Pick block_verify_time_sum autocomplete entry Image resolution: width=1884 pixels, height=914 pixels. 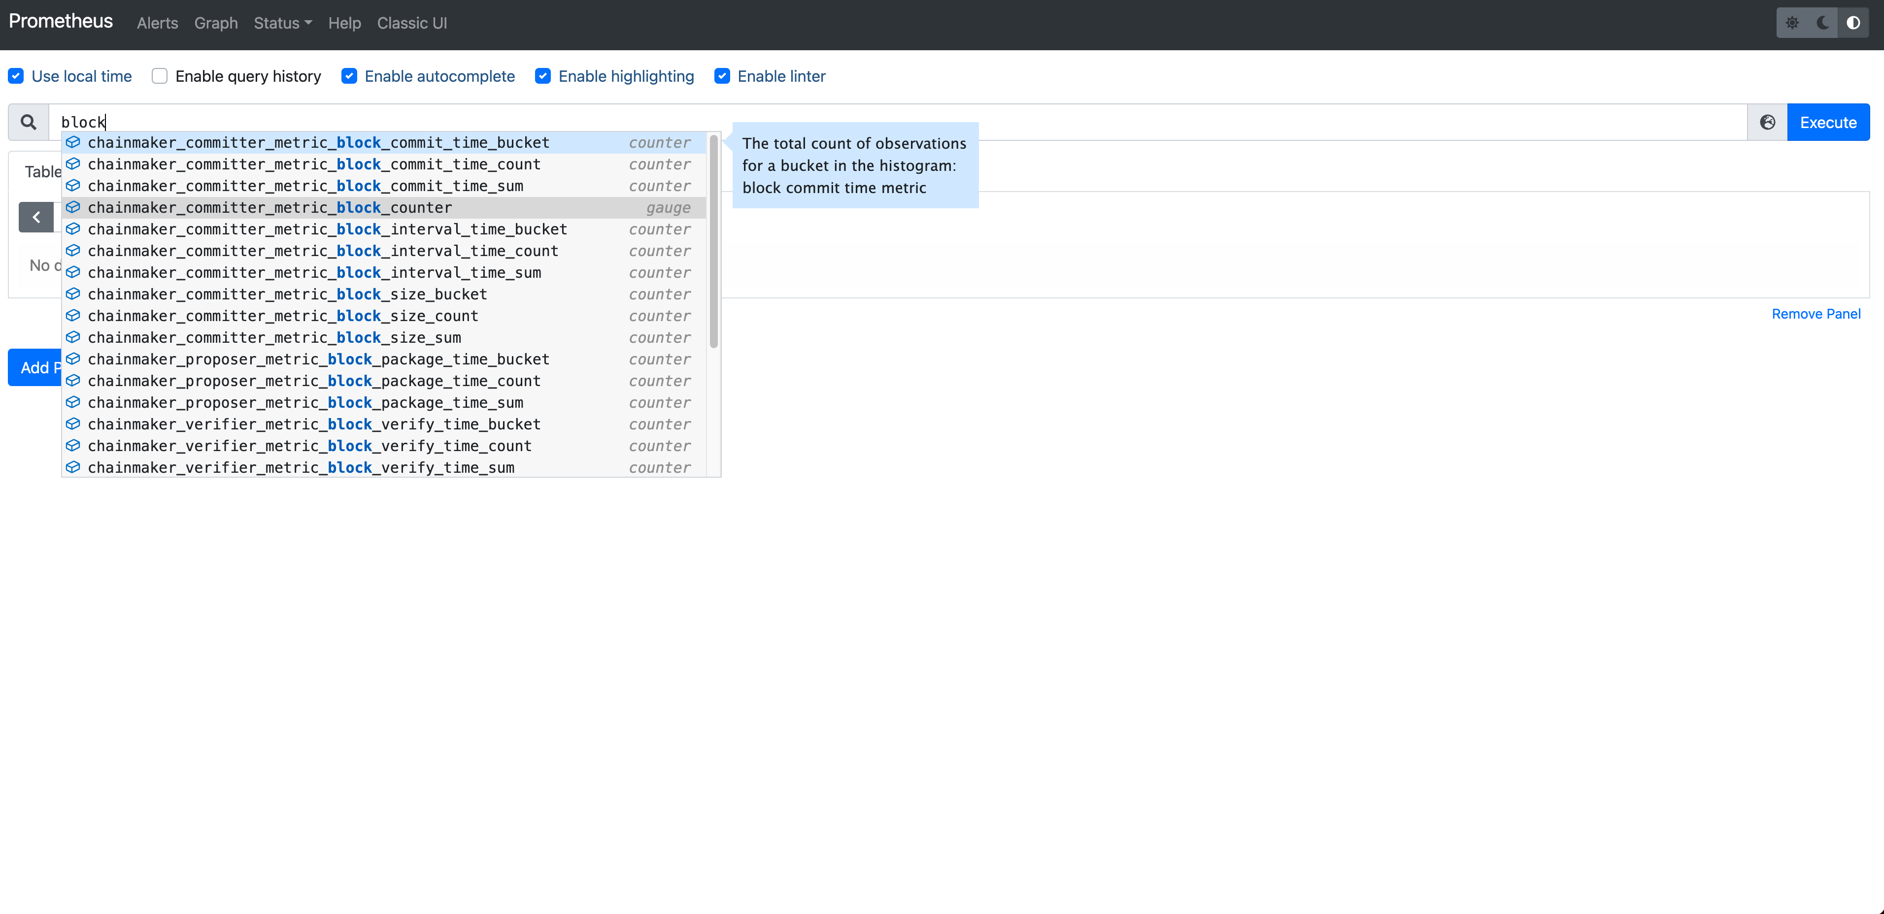coord(302,467)
